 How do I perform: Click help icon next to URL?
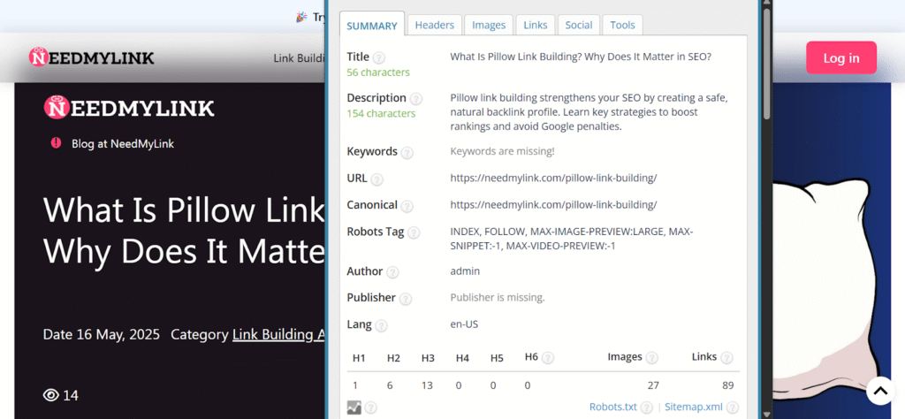coord(376,179)
